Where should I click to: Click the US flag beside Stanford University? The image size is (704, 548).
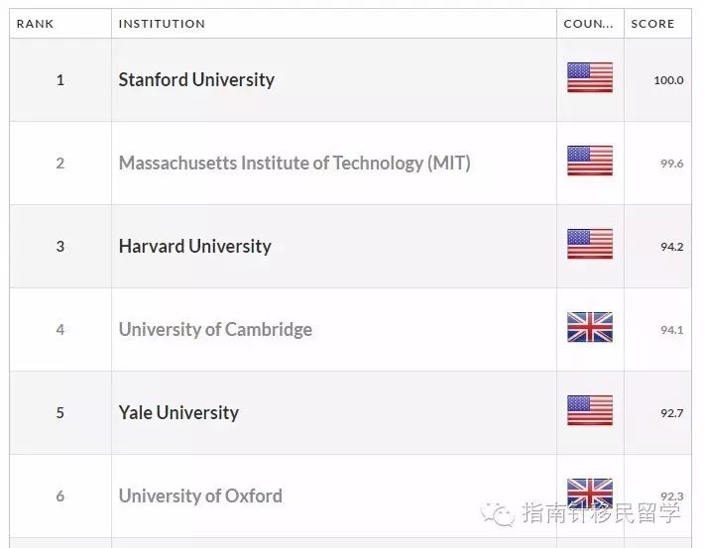click(590, 78)
